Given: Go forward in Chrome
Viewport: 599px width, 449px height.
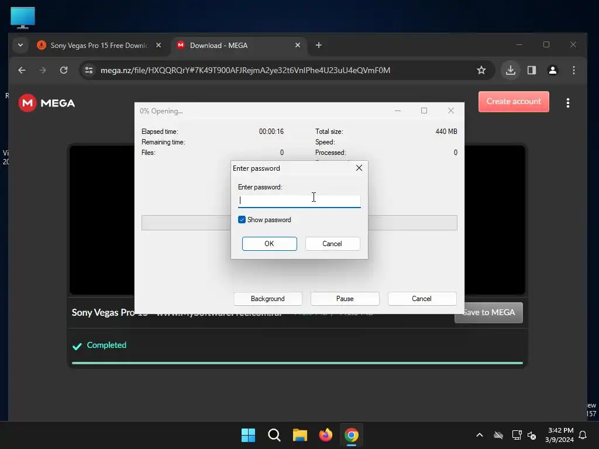Looking at the screenshot, I should 43,70.
